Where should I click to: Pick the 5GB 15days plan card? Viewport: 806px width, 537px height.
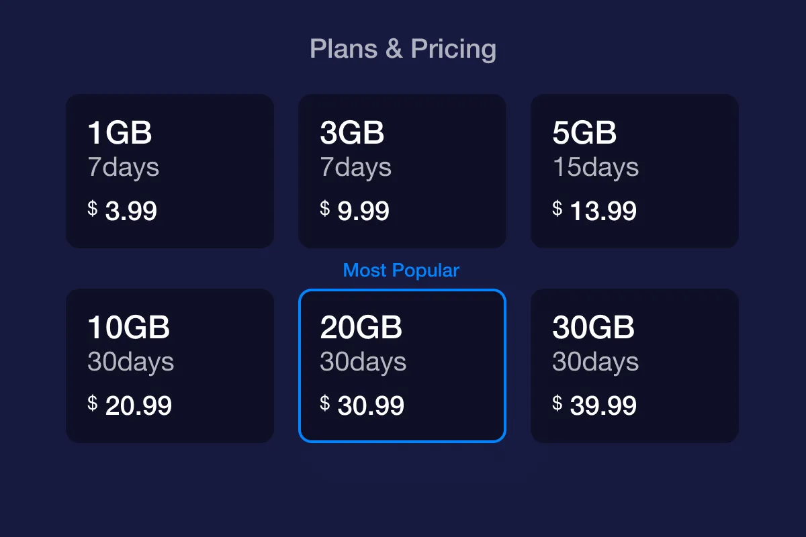(634, 171)
